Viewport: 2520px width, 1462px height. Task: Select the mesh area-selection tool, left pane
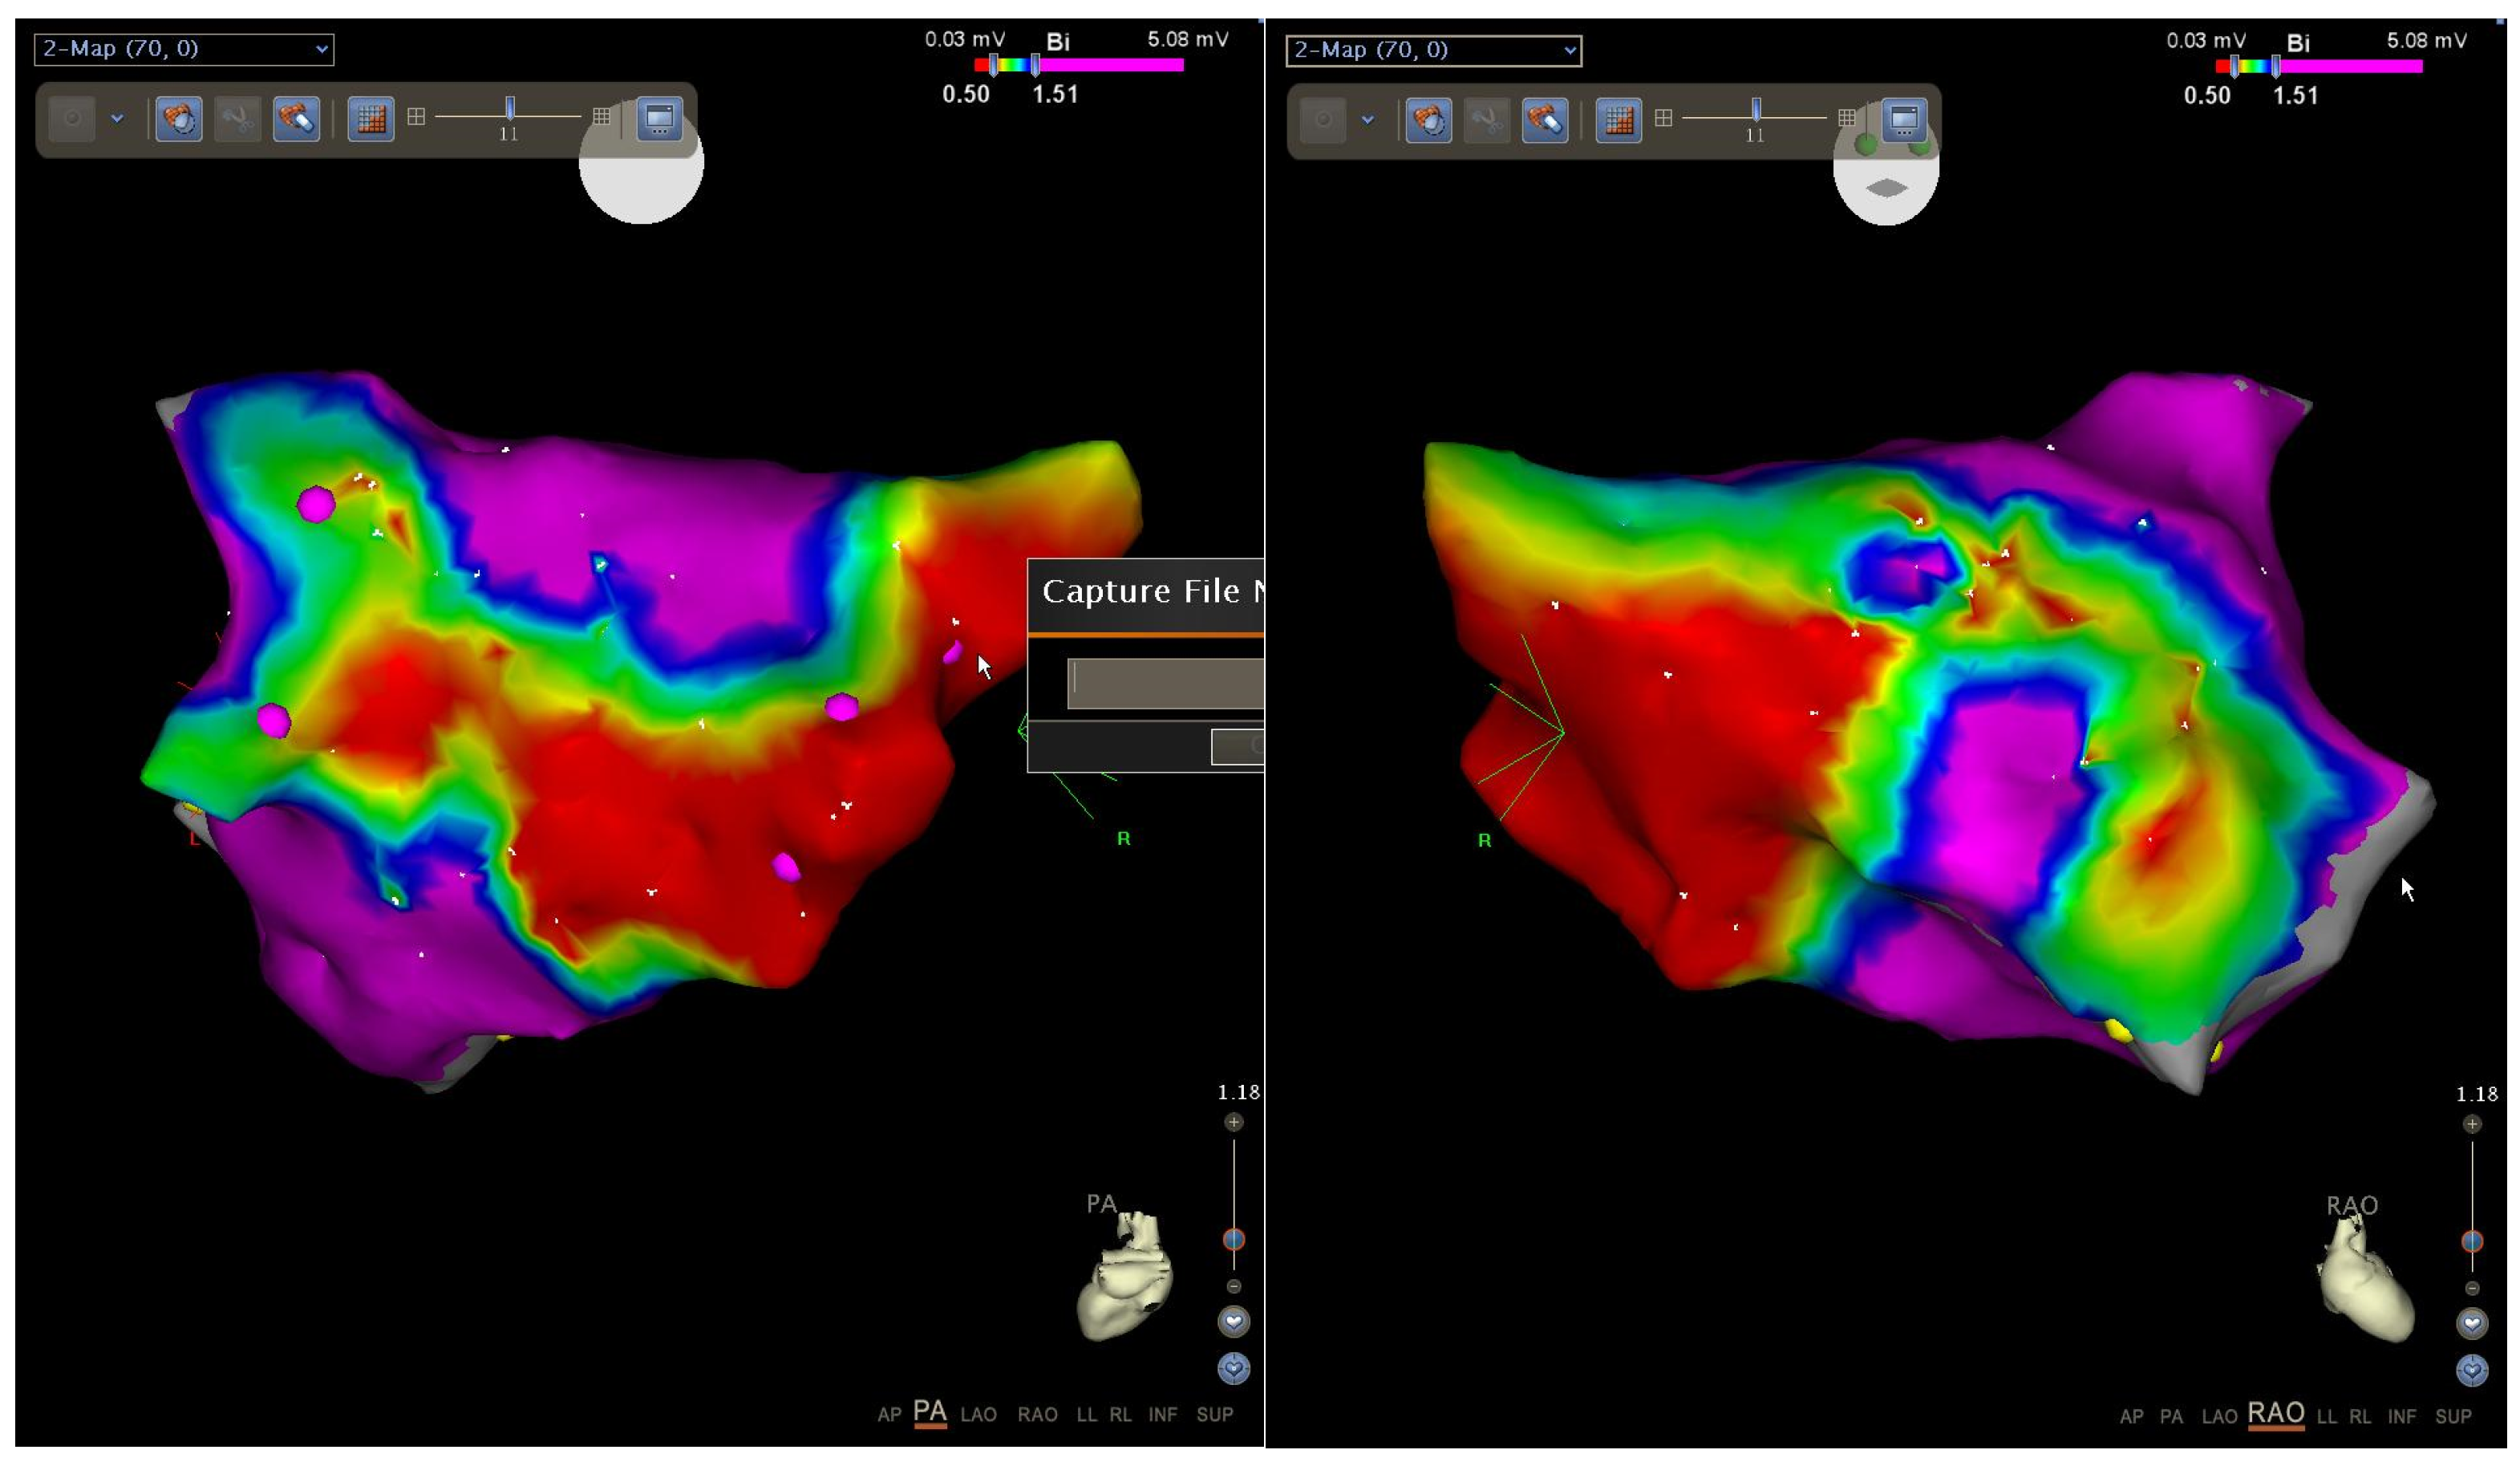179,120
